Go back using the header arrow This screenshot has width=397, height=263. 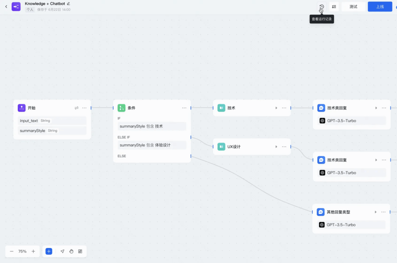[6, 7]
